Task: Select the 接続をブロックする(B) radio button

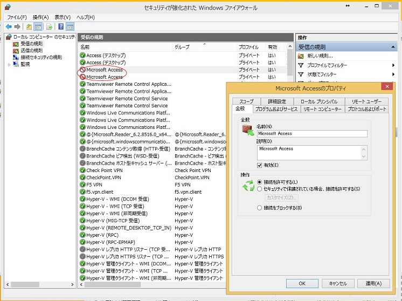Action: pos(259,208)
